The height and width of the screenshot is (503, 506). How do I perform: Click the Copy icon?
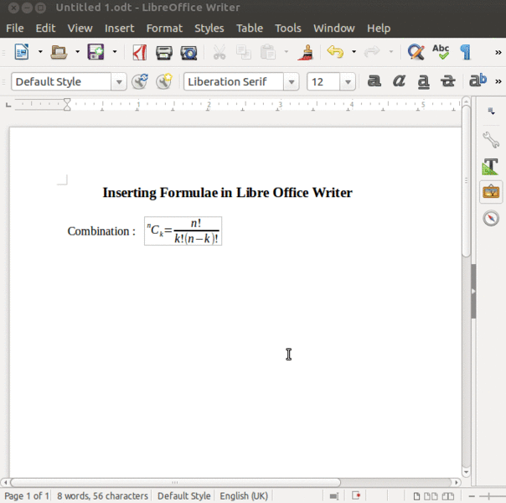[x=244, y=52]
